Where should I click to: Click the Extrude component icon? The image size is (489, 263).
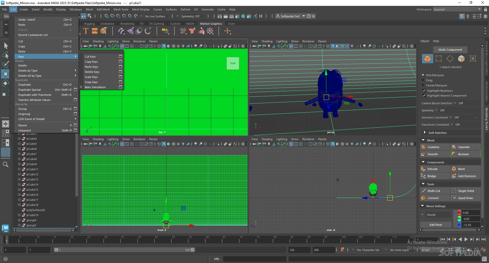[x=424, y=169]
